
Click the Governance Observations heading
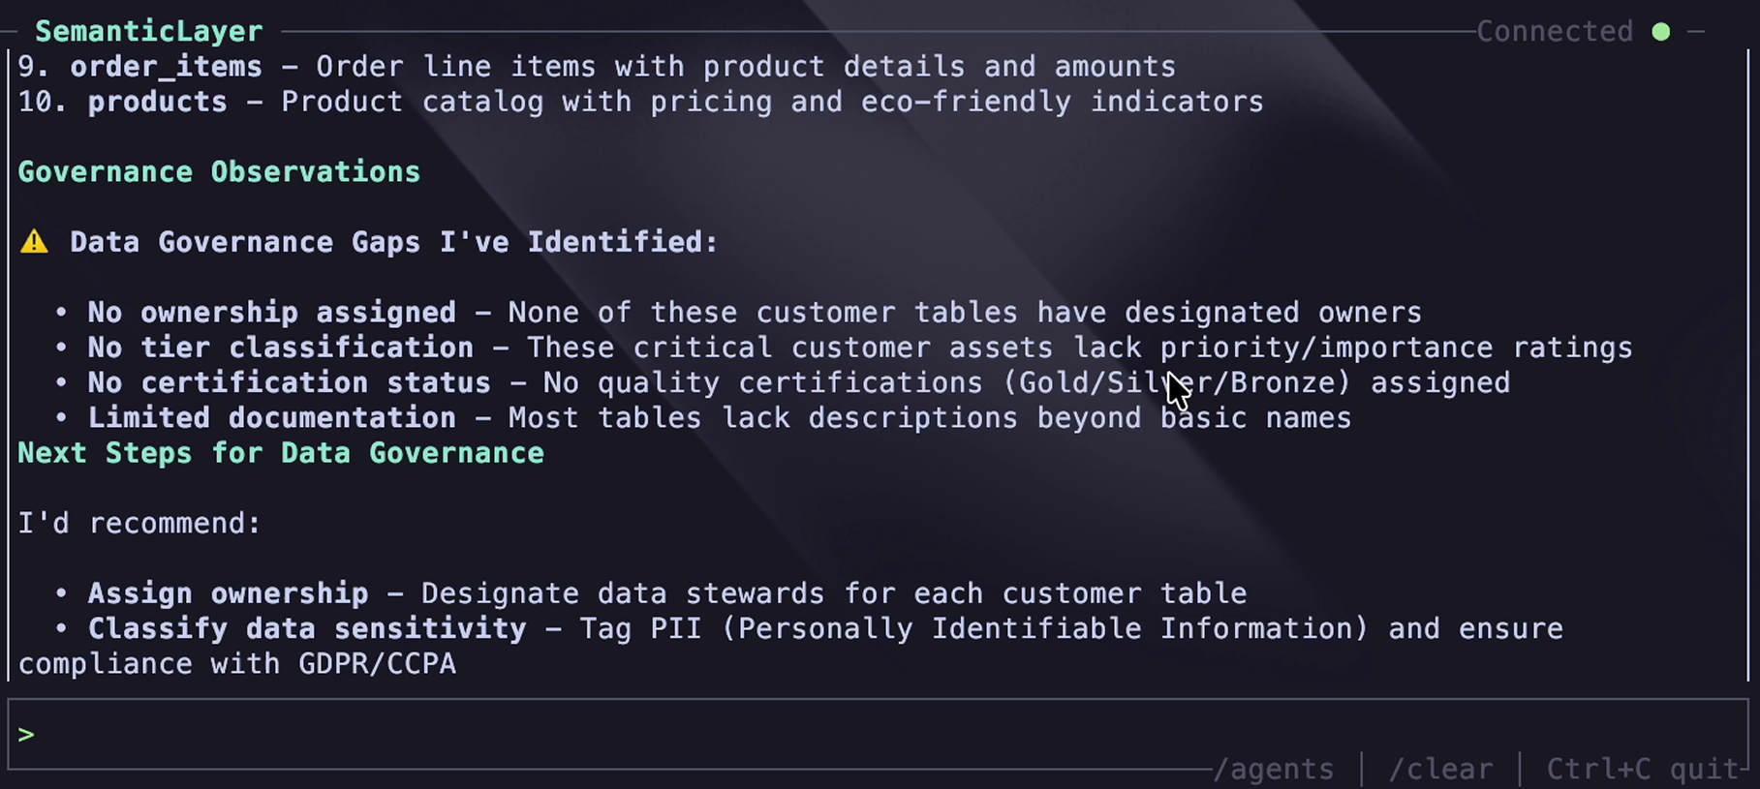pos(219,172)
